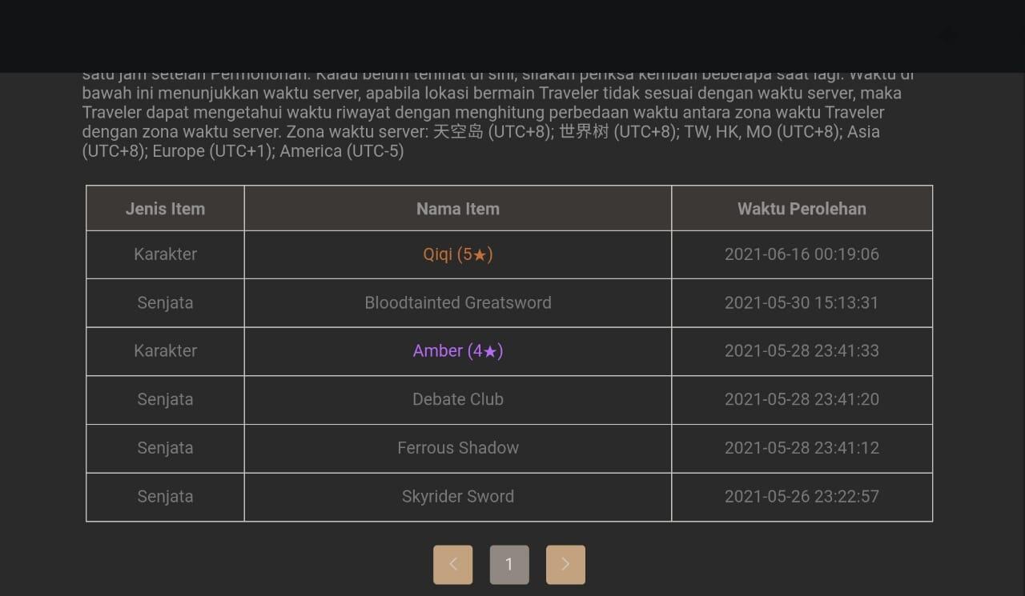Select timestamp 2021-05-28 23:41:12
Screen dimensions: 1025x596
pyautogui.click(x=802, y=448)
